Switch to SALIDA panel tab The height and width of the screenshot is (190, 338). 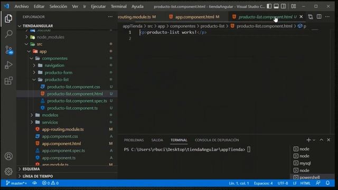pyautogui.click(x=157, y=140)
